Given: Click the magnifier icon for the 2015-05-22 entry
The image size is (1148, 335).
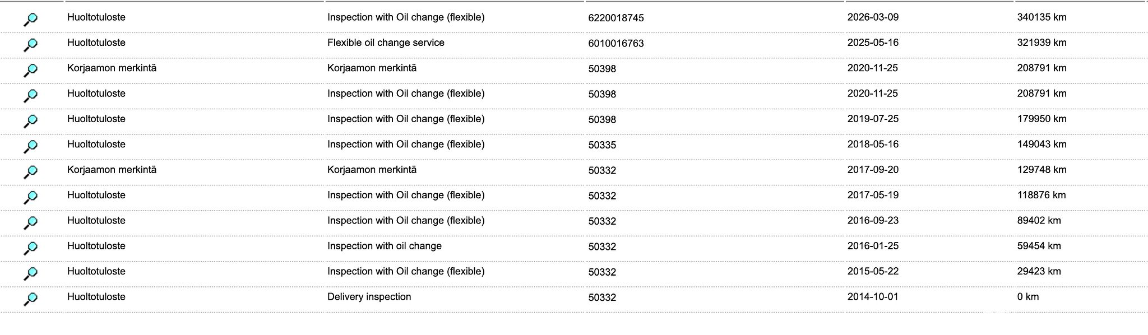Looking at the screenshot, I should [x=31, y=273].
